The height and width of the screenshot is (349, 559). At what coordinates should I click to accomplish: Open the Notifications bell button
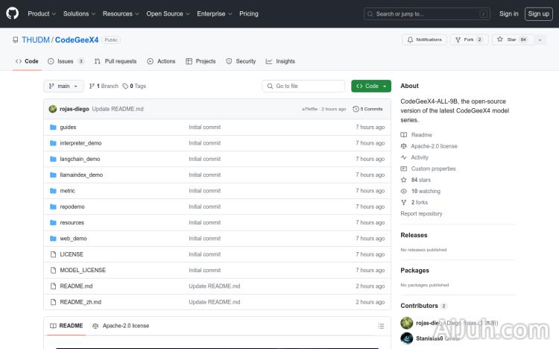[423, 40]
